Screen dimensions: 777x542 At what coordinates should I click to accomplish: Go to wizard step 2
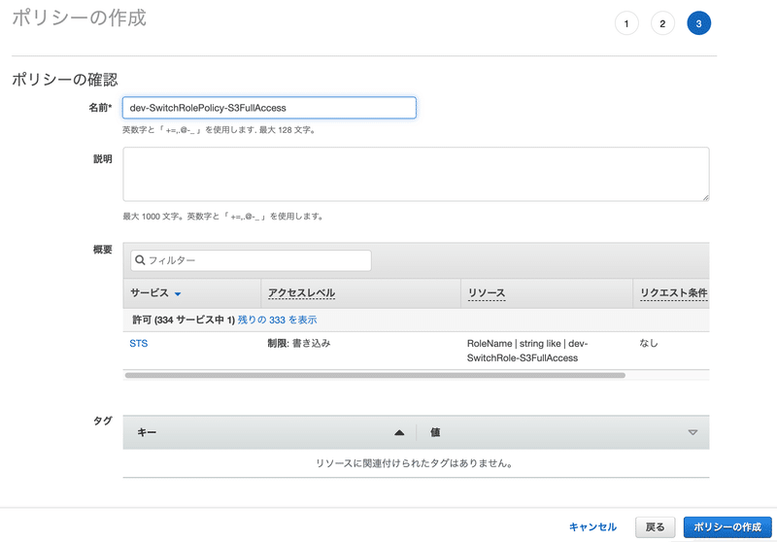click(662, 23)
